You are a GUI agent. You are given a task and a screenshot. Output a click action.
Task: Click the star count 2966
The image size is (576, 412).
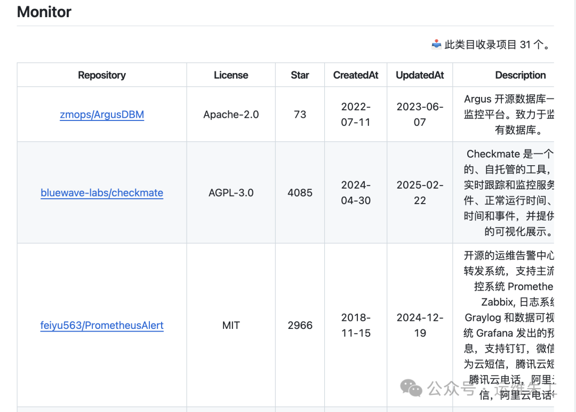[x=300, y=325]
